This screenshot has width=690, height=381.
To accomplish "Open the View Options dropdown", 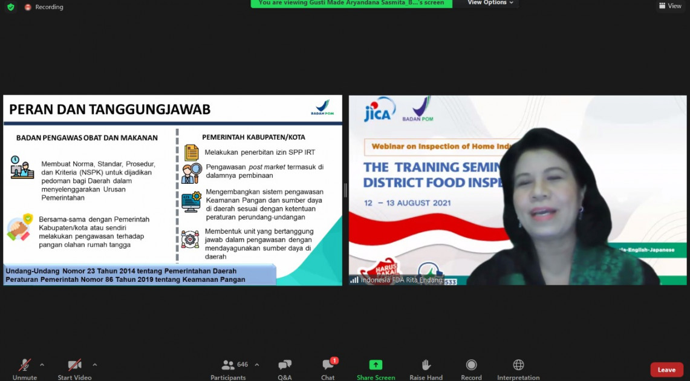I will tap(490, 3).
